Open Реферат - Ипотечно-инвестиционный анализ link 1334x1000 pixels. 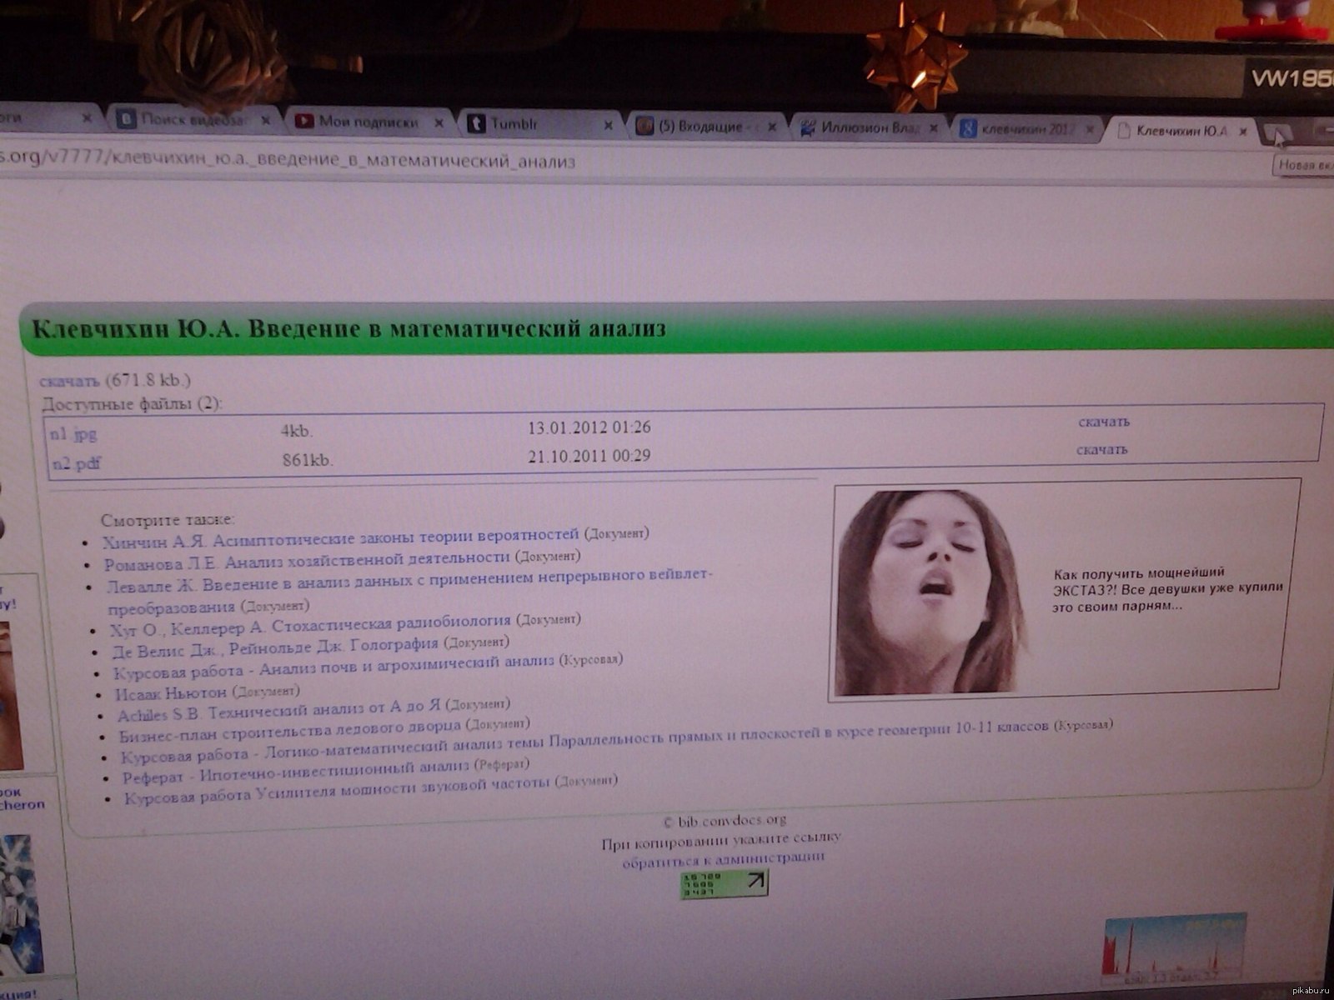pos(296,772)
